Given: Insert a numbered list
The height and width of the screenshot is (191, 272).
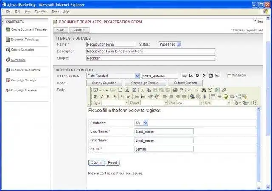Looking at the screenshot, I should pyautogui.click(x=136, y=97).
